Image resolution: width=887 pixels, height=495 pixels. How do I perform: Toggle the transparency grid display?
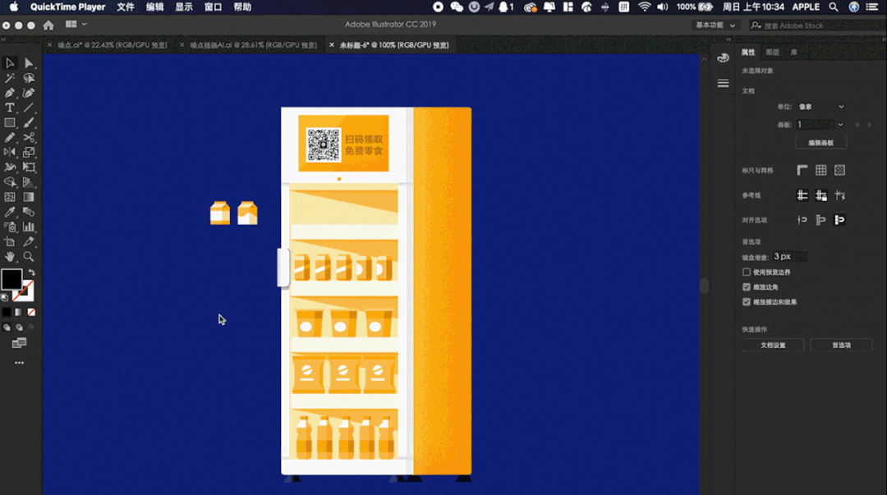(839, 170)
